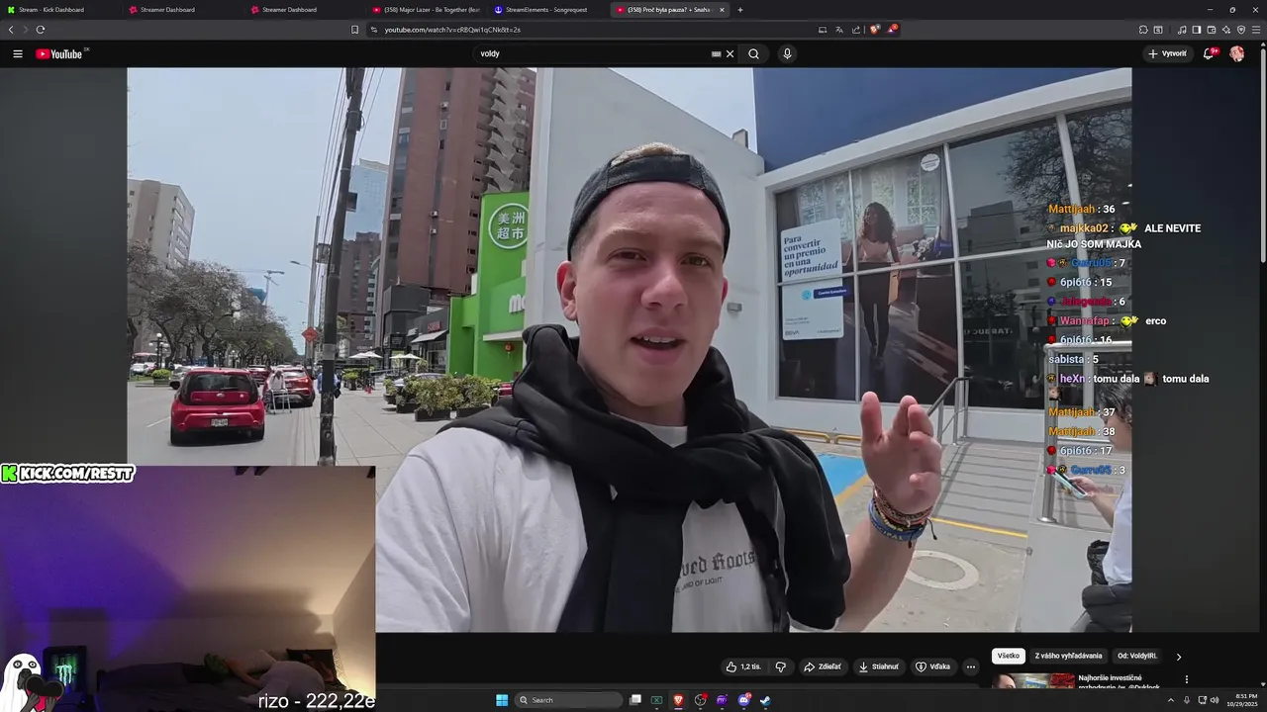Open the YouTube hamburger guide menu
This screenshot has height=712, width=1267.
coord(18,54)
